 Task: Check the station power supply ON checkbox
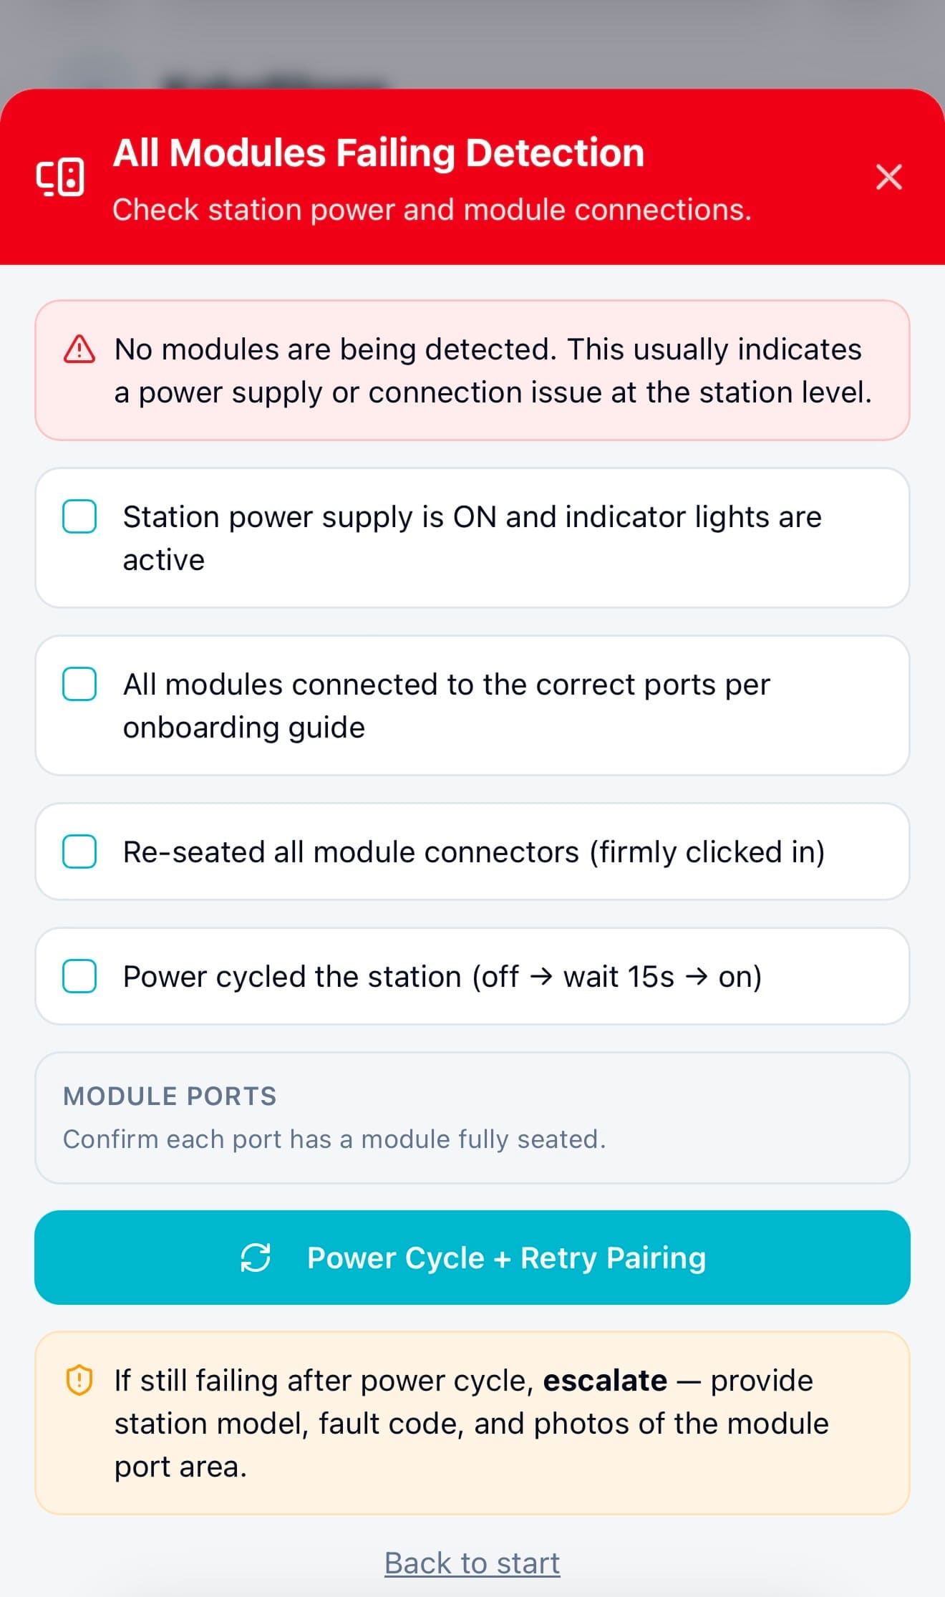(79, 516)
